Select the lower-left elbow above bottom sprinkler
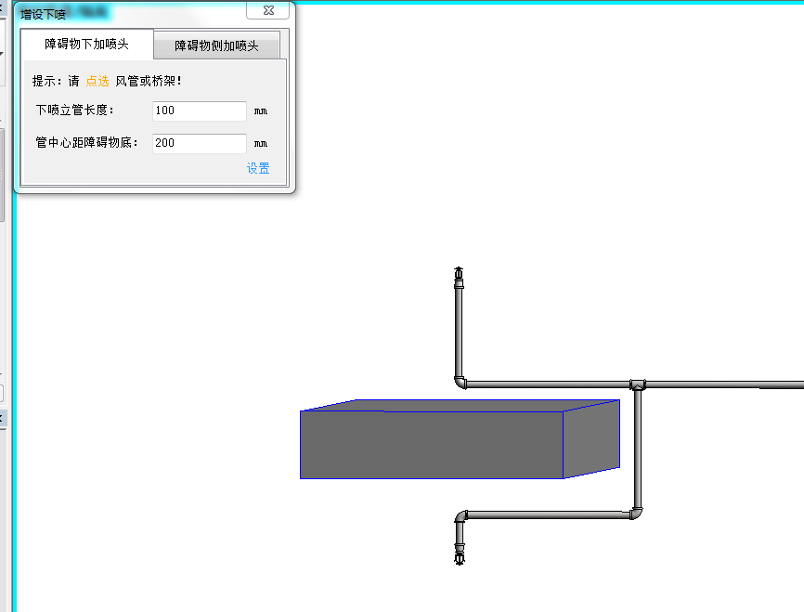The width and height of the screenshot is (804, 612). click(x=461, y=515)
